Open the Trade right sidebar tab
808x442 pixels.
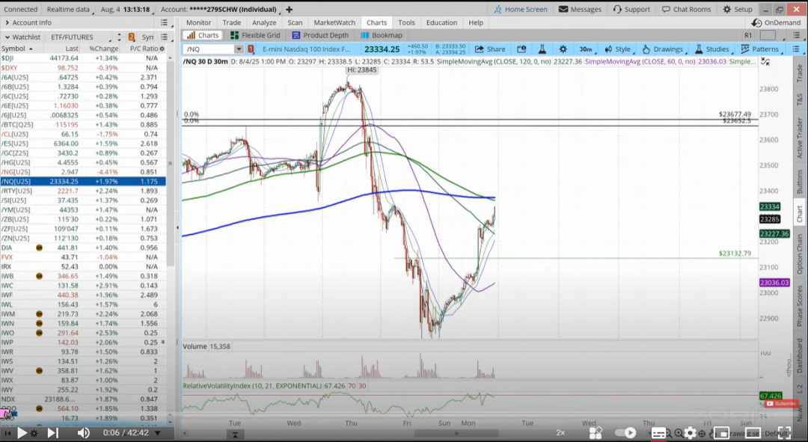pyautogui.click(x=799, y=73)
